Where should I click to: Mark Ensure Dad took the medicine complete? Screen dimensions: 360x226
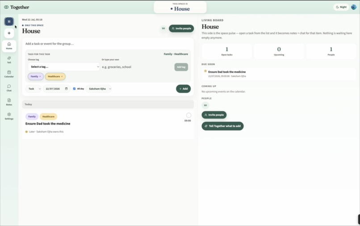(188, 115)
